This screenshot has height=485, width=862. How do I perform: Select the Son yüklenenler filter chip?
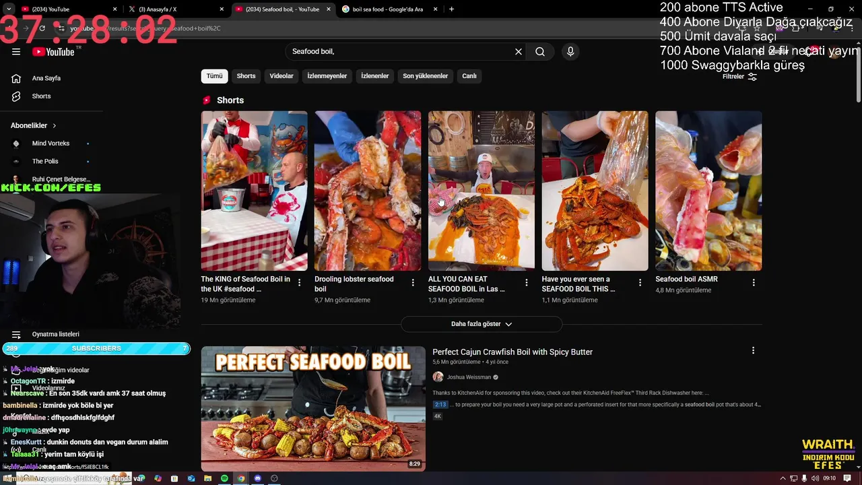point(426,76)
